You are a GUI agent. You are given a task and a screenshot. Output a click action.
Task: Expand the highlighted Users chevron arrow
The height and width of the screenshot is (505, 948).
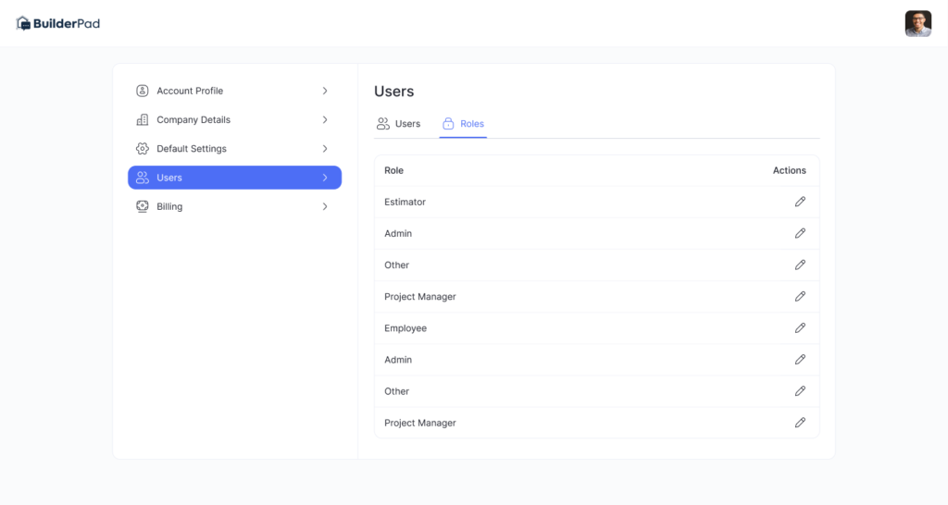click(325, 178)
